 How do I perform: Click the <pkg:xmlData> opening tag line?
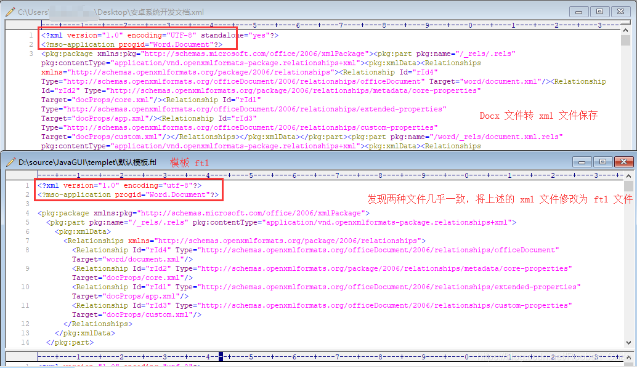click(83, 231)
